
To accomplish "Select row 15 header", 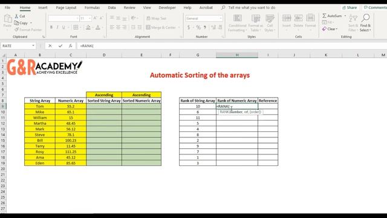I will 3,140.
